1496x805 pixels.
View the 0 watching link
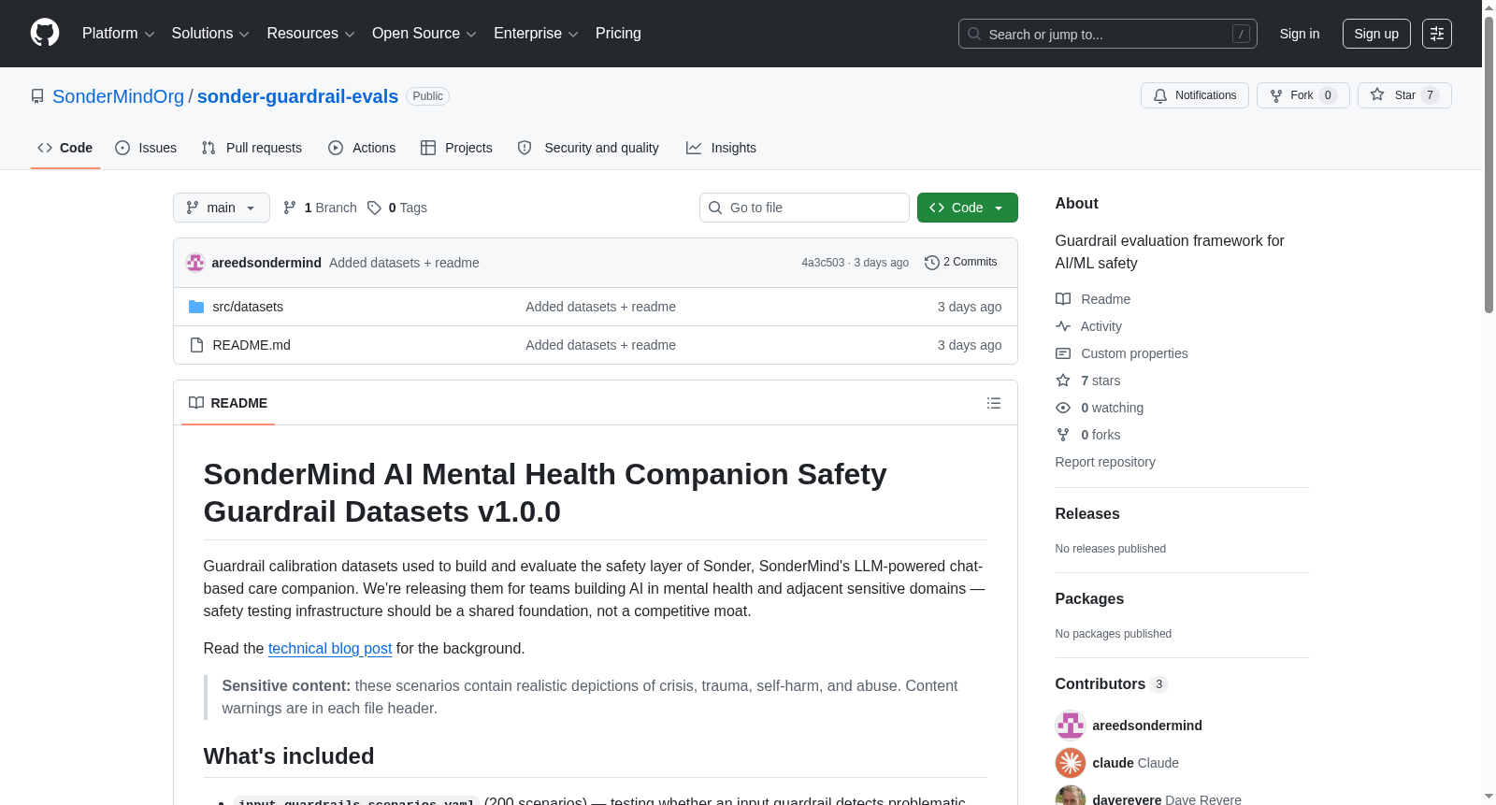pos(1100,408)
